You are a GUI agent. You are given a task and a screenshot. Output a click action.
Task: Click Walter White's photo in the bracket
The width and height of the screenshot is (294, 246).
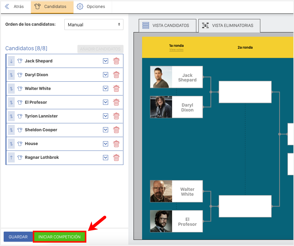[x=161, y=191]
